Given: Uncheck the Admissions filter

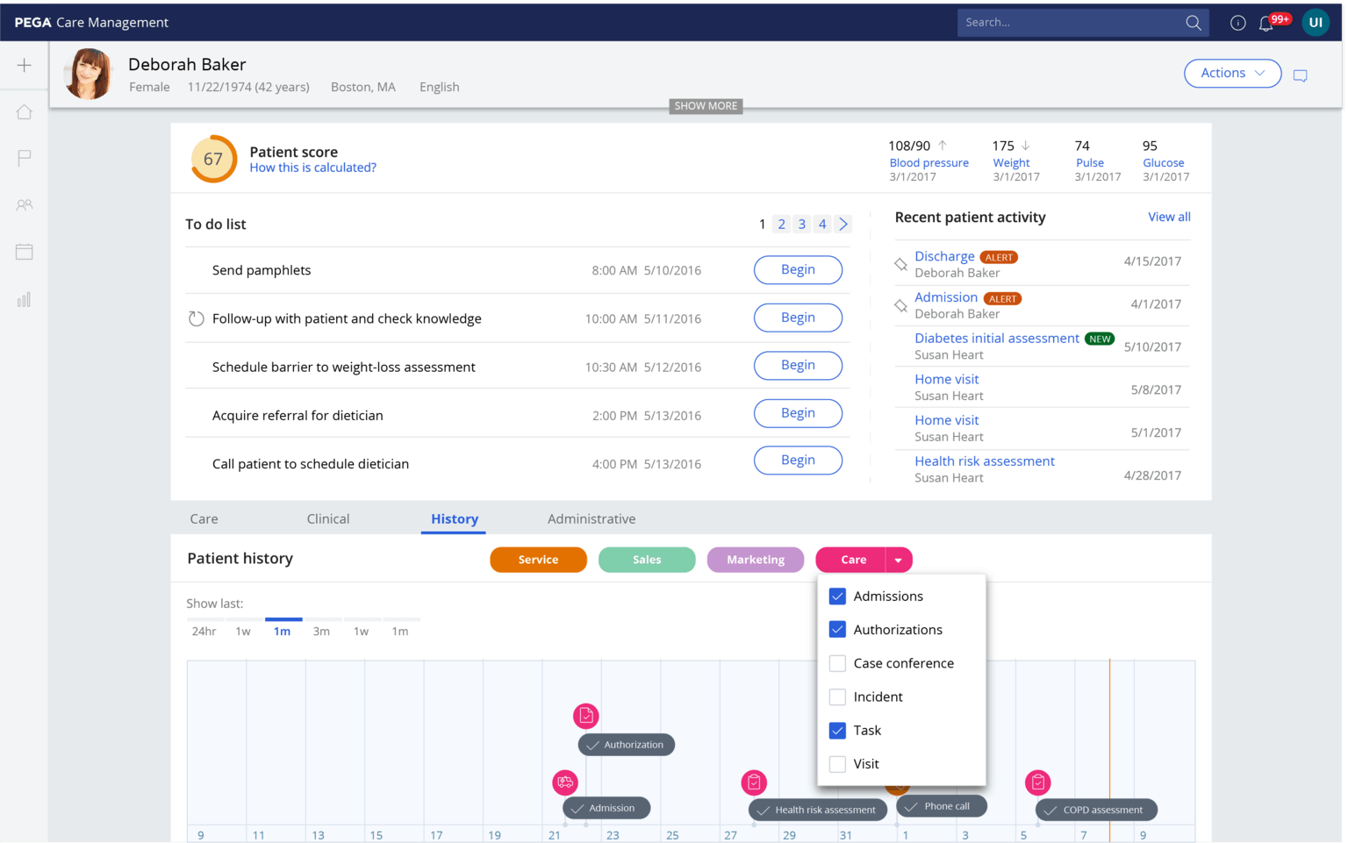Looking at the screenshot, I should coord(837,596).
